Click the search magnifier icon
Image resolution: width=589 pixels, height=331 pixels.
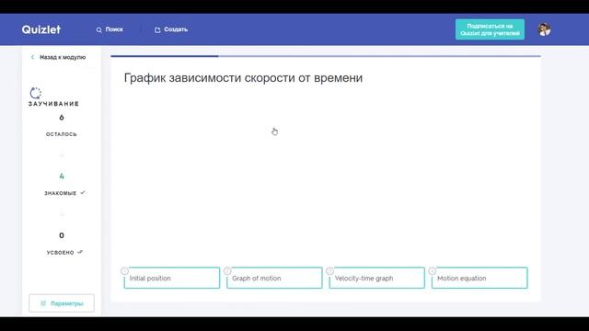pos(98,29)
